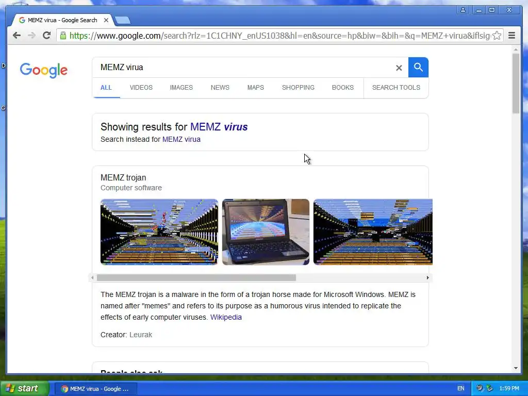Click the vertical page scrollbar thumb
The image size is (528, 396).
coord(516,84)
